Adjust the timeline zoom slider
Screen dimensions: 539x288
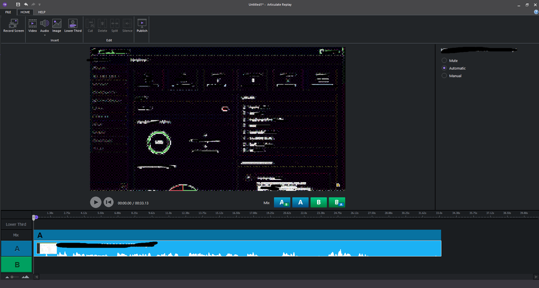pyautogui.click(x=12, y=277)
